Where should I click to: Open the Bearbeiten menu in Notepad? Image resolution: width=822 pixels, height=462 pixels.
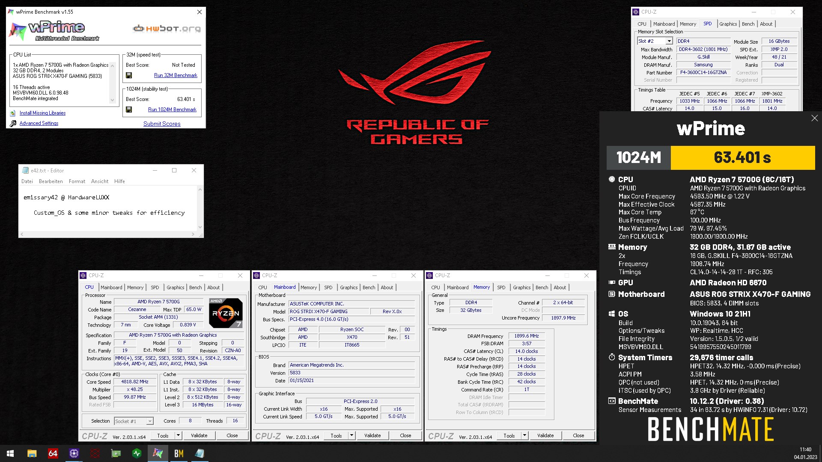pos(51,181)
